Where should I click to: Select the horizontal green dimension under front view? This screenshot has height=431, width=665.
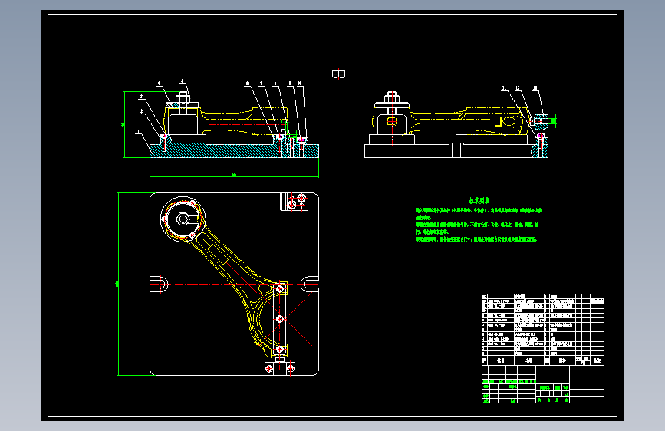tap(234, 175)
